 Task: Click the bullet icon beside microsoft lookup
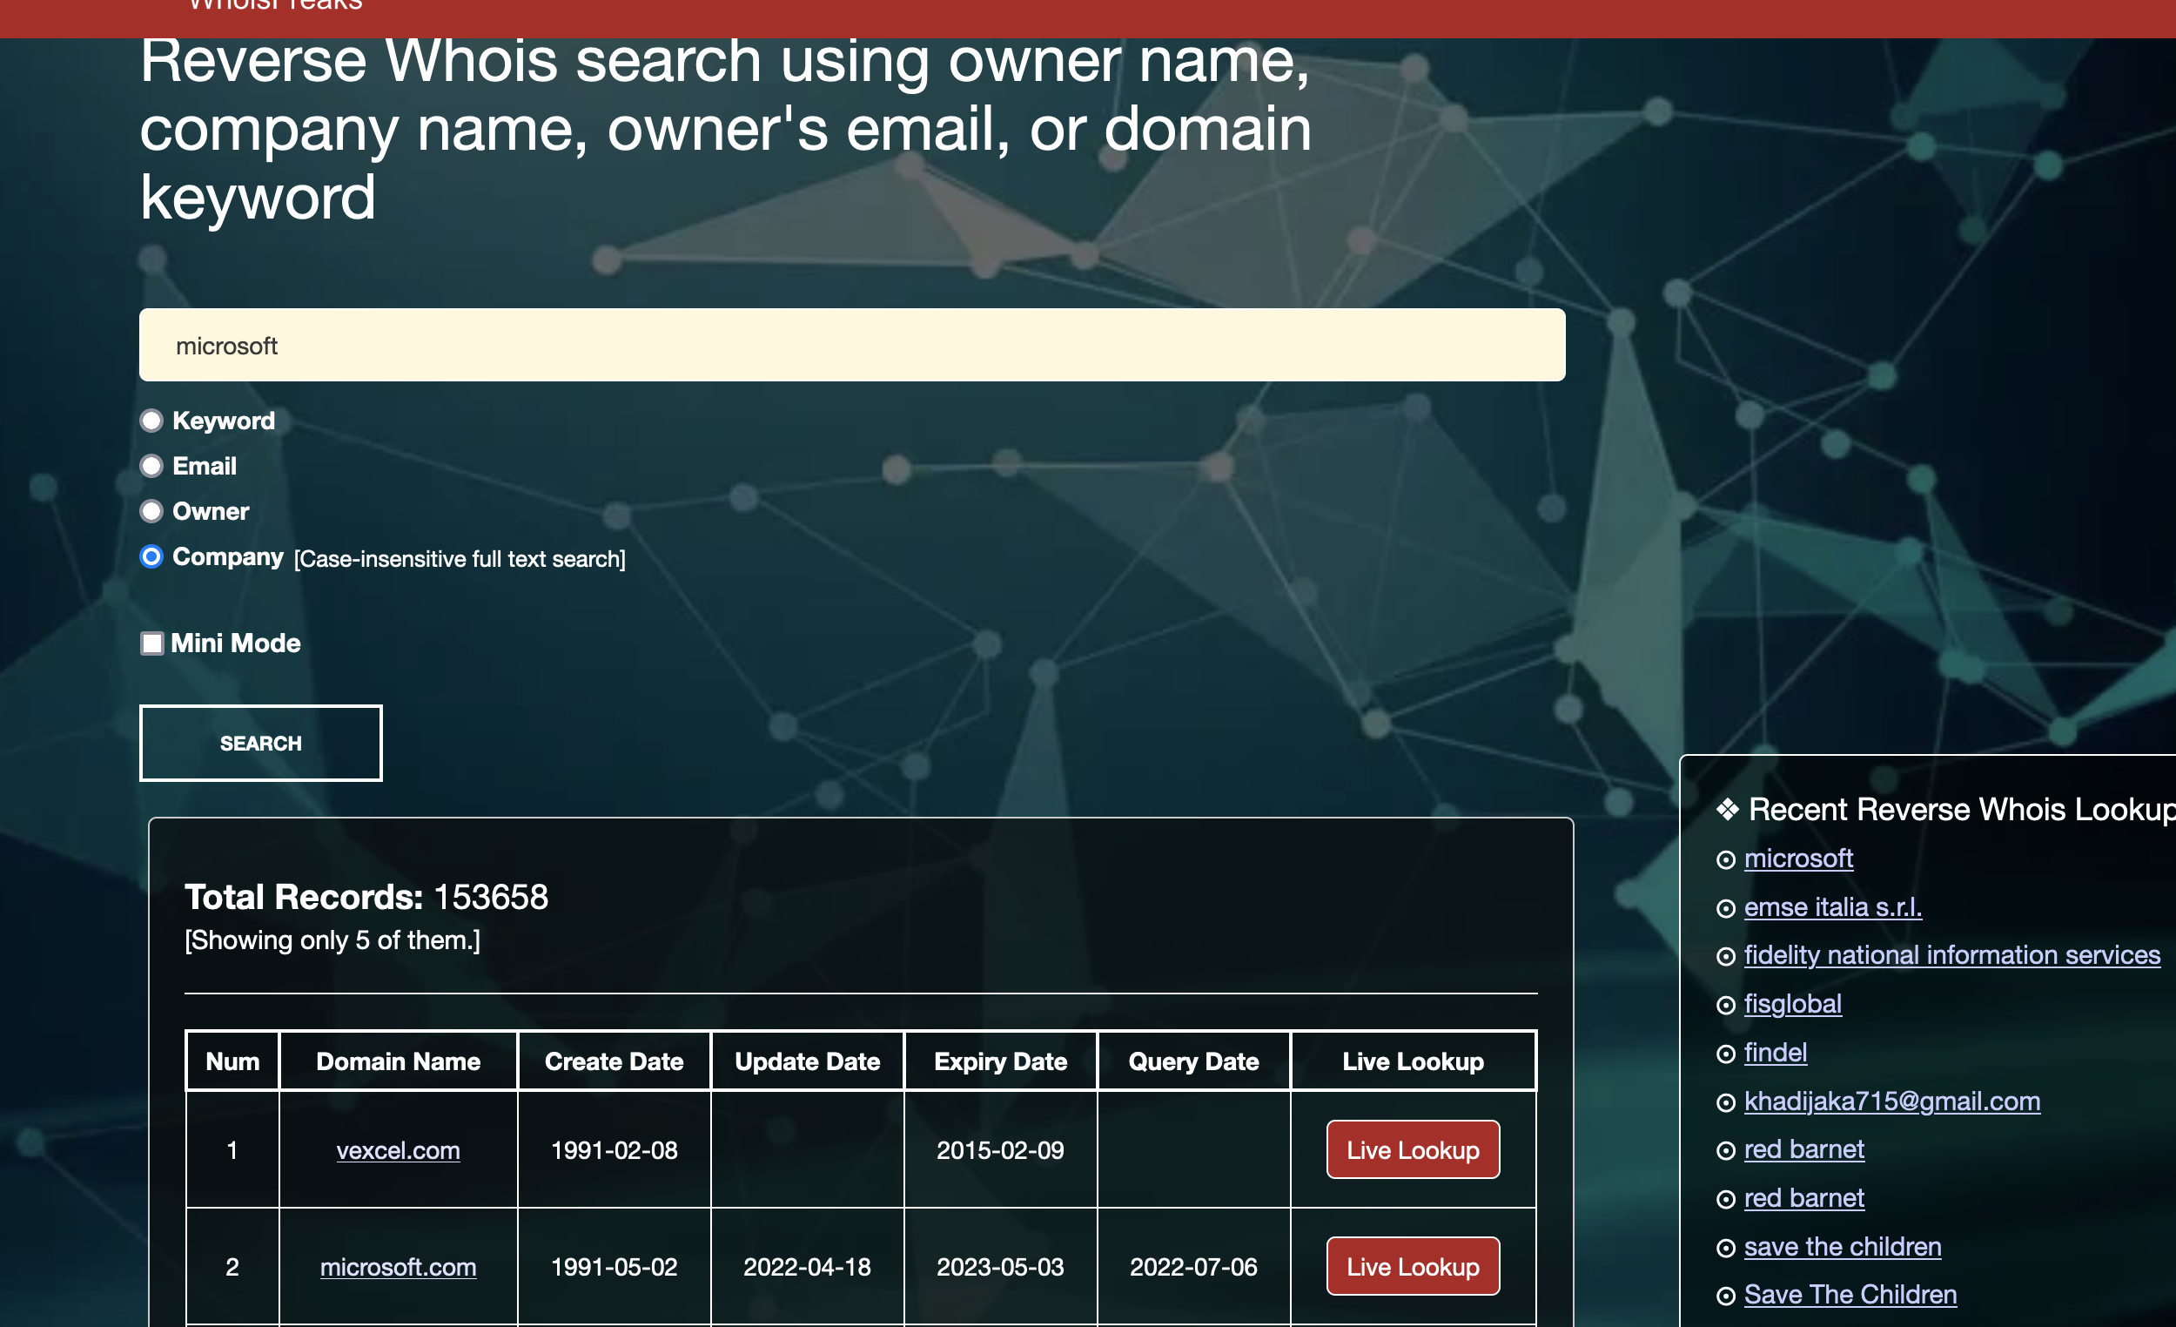coord(1726,859)
